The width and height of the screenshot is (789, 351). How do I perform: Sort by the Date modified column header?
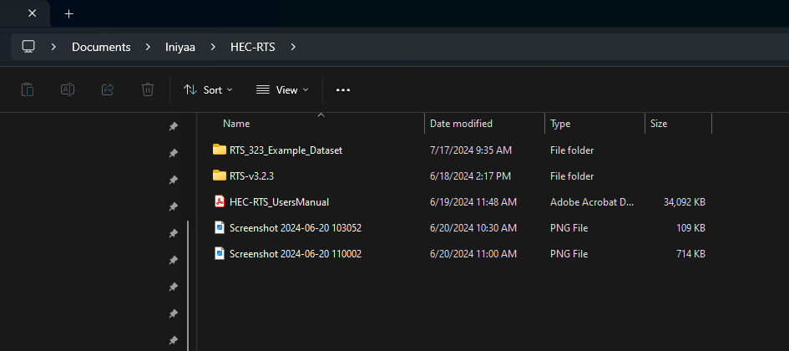[x=462, y=124]
